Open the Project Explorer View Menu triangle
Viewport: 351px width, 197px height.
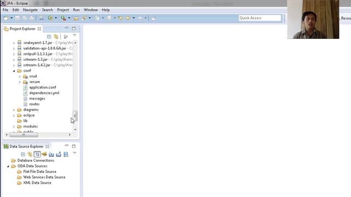point(75,36)
